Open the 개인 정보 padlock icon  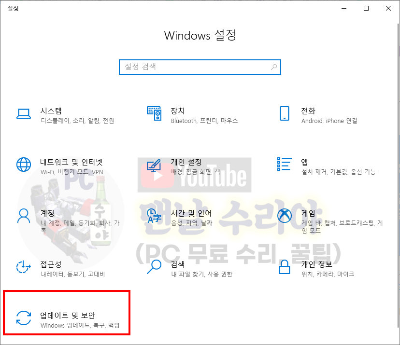pyautogui.click(x=284, y=267)
